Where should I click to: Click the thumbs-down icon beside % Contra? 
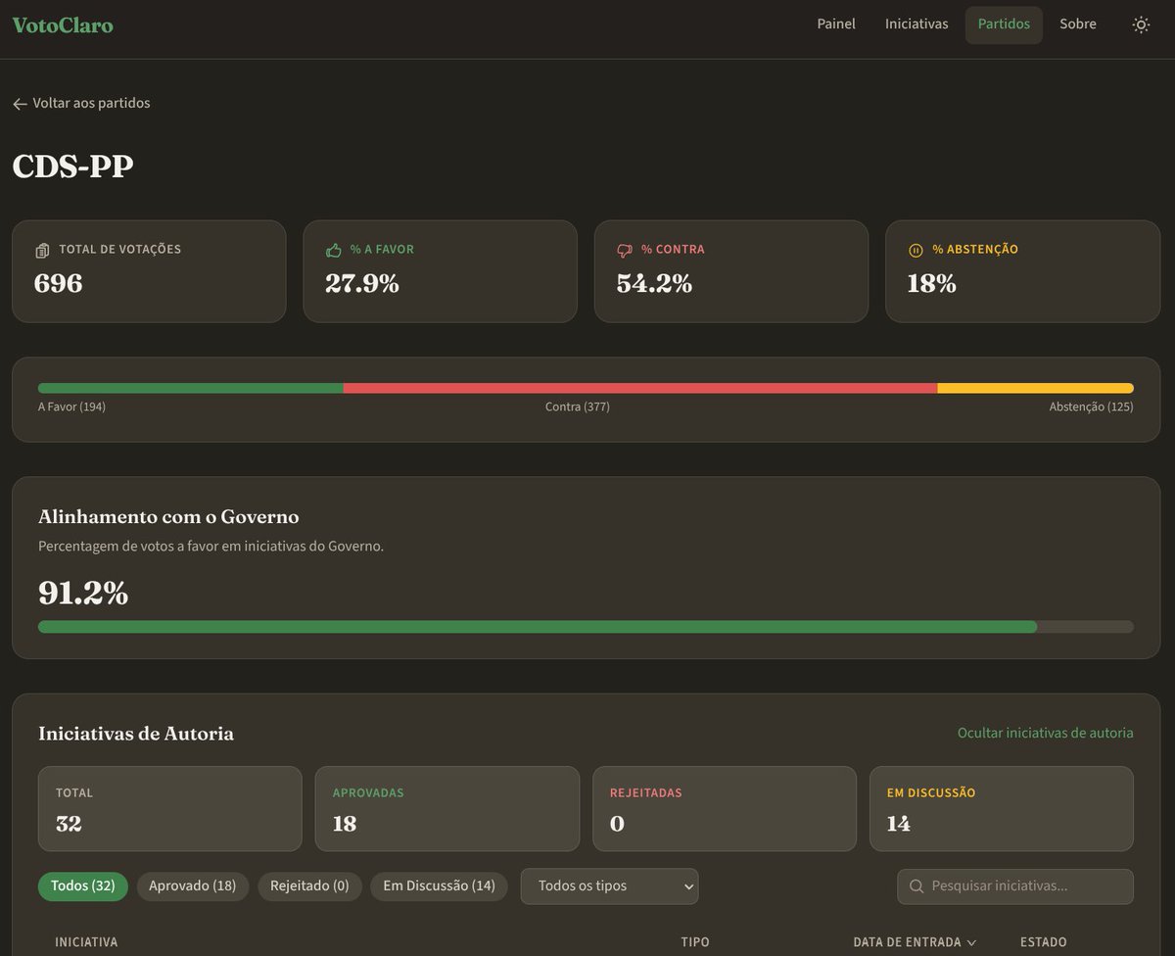(625, 251)
